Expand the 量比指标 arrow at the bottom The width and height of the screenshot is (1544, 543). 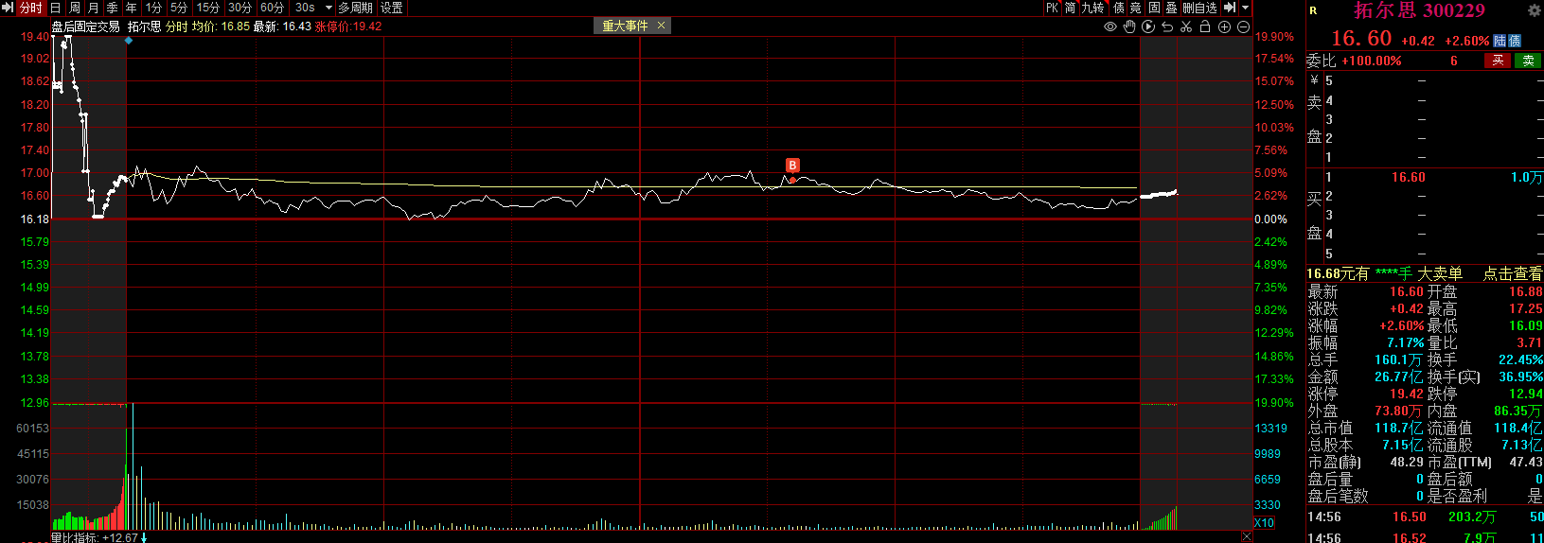pyautogui.click(x=144, y=537)
